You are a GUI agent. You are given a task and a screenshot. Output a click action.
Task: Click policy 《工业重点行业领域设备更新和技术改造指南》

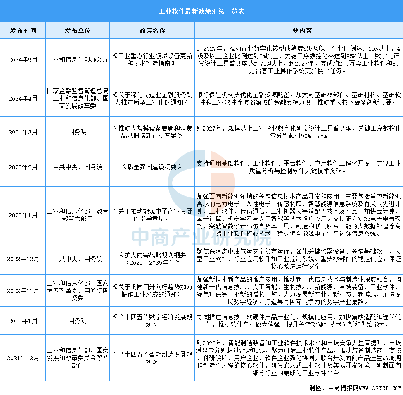coord(152,59)
